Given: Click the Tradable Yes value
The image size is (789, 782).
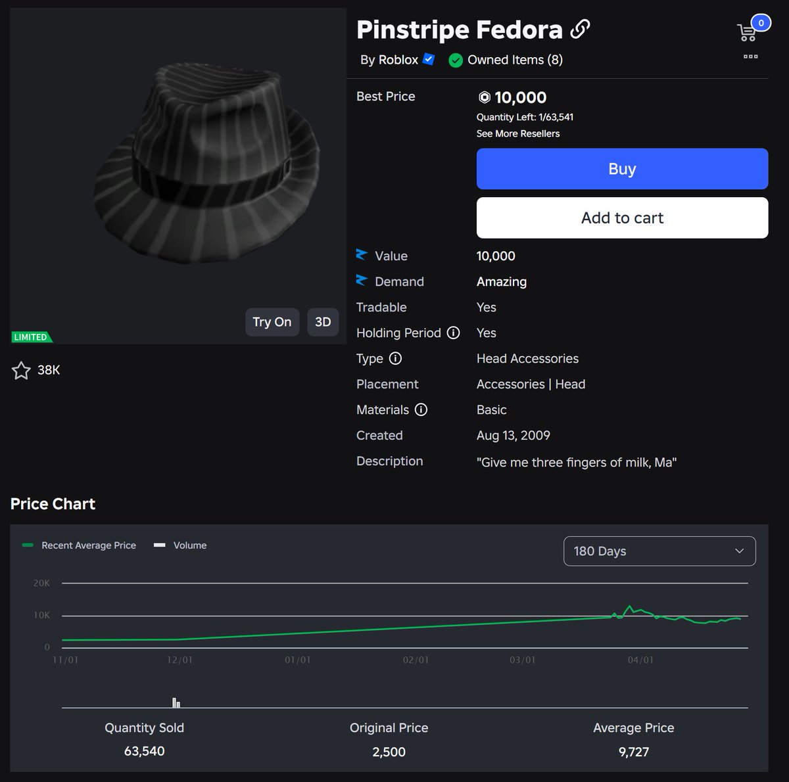Looking at the screenshot, I should pos(486,307).
